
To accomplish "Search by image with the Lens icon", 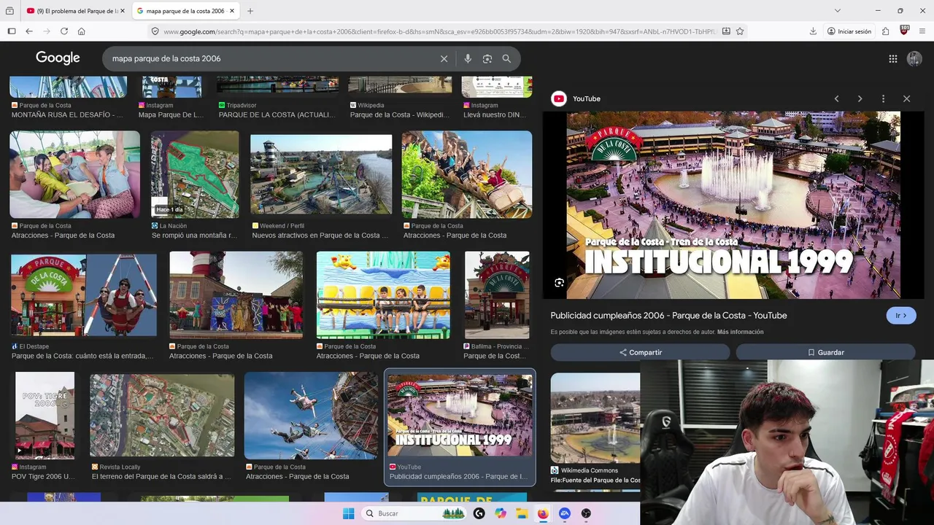I will tap(487, 58).
